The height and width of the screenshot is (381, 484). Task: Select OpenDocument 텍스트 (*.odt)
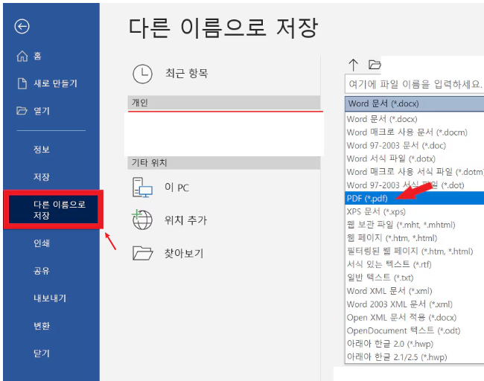point(414,330)
